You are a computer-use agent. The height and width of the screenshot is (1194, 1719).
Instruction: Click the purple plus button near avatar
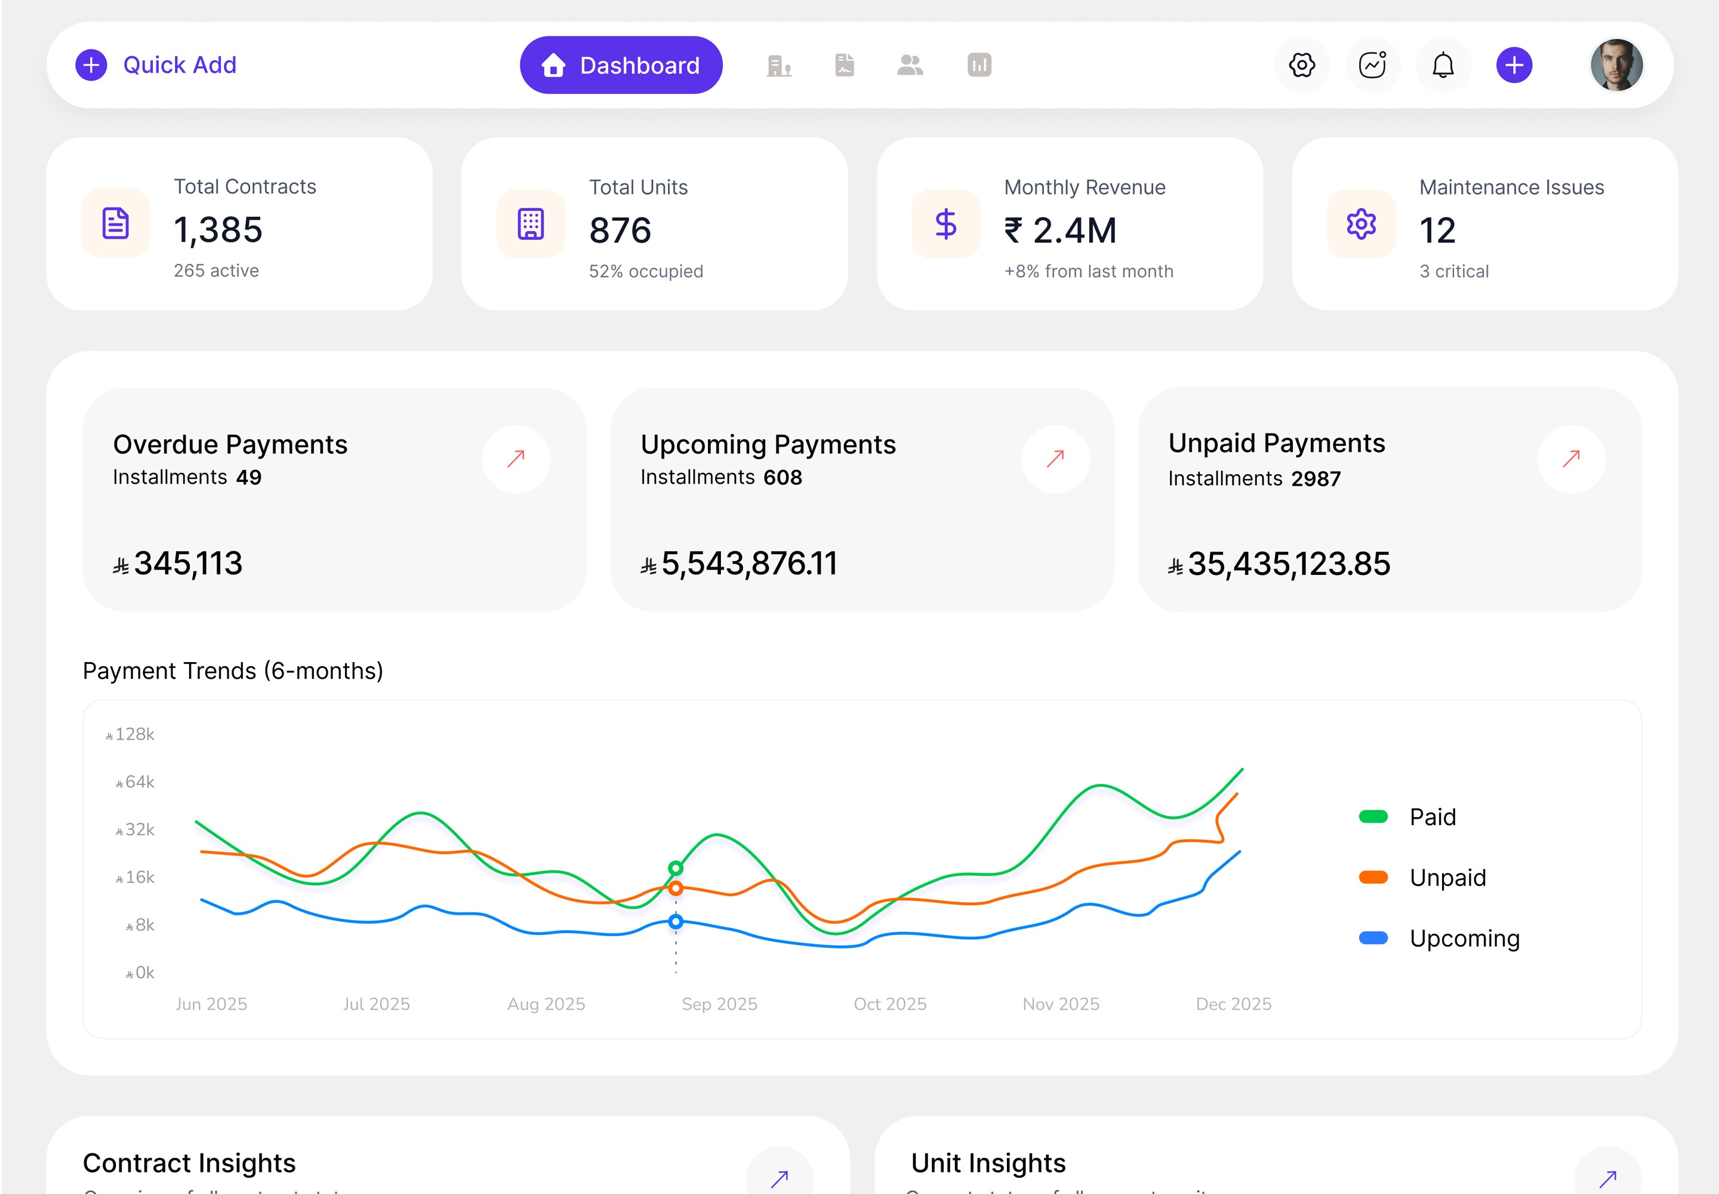(1514, 65)
